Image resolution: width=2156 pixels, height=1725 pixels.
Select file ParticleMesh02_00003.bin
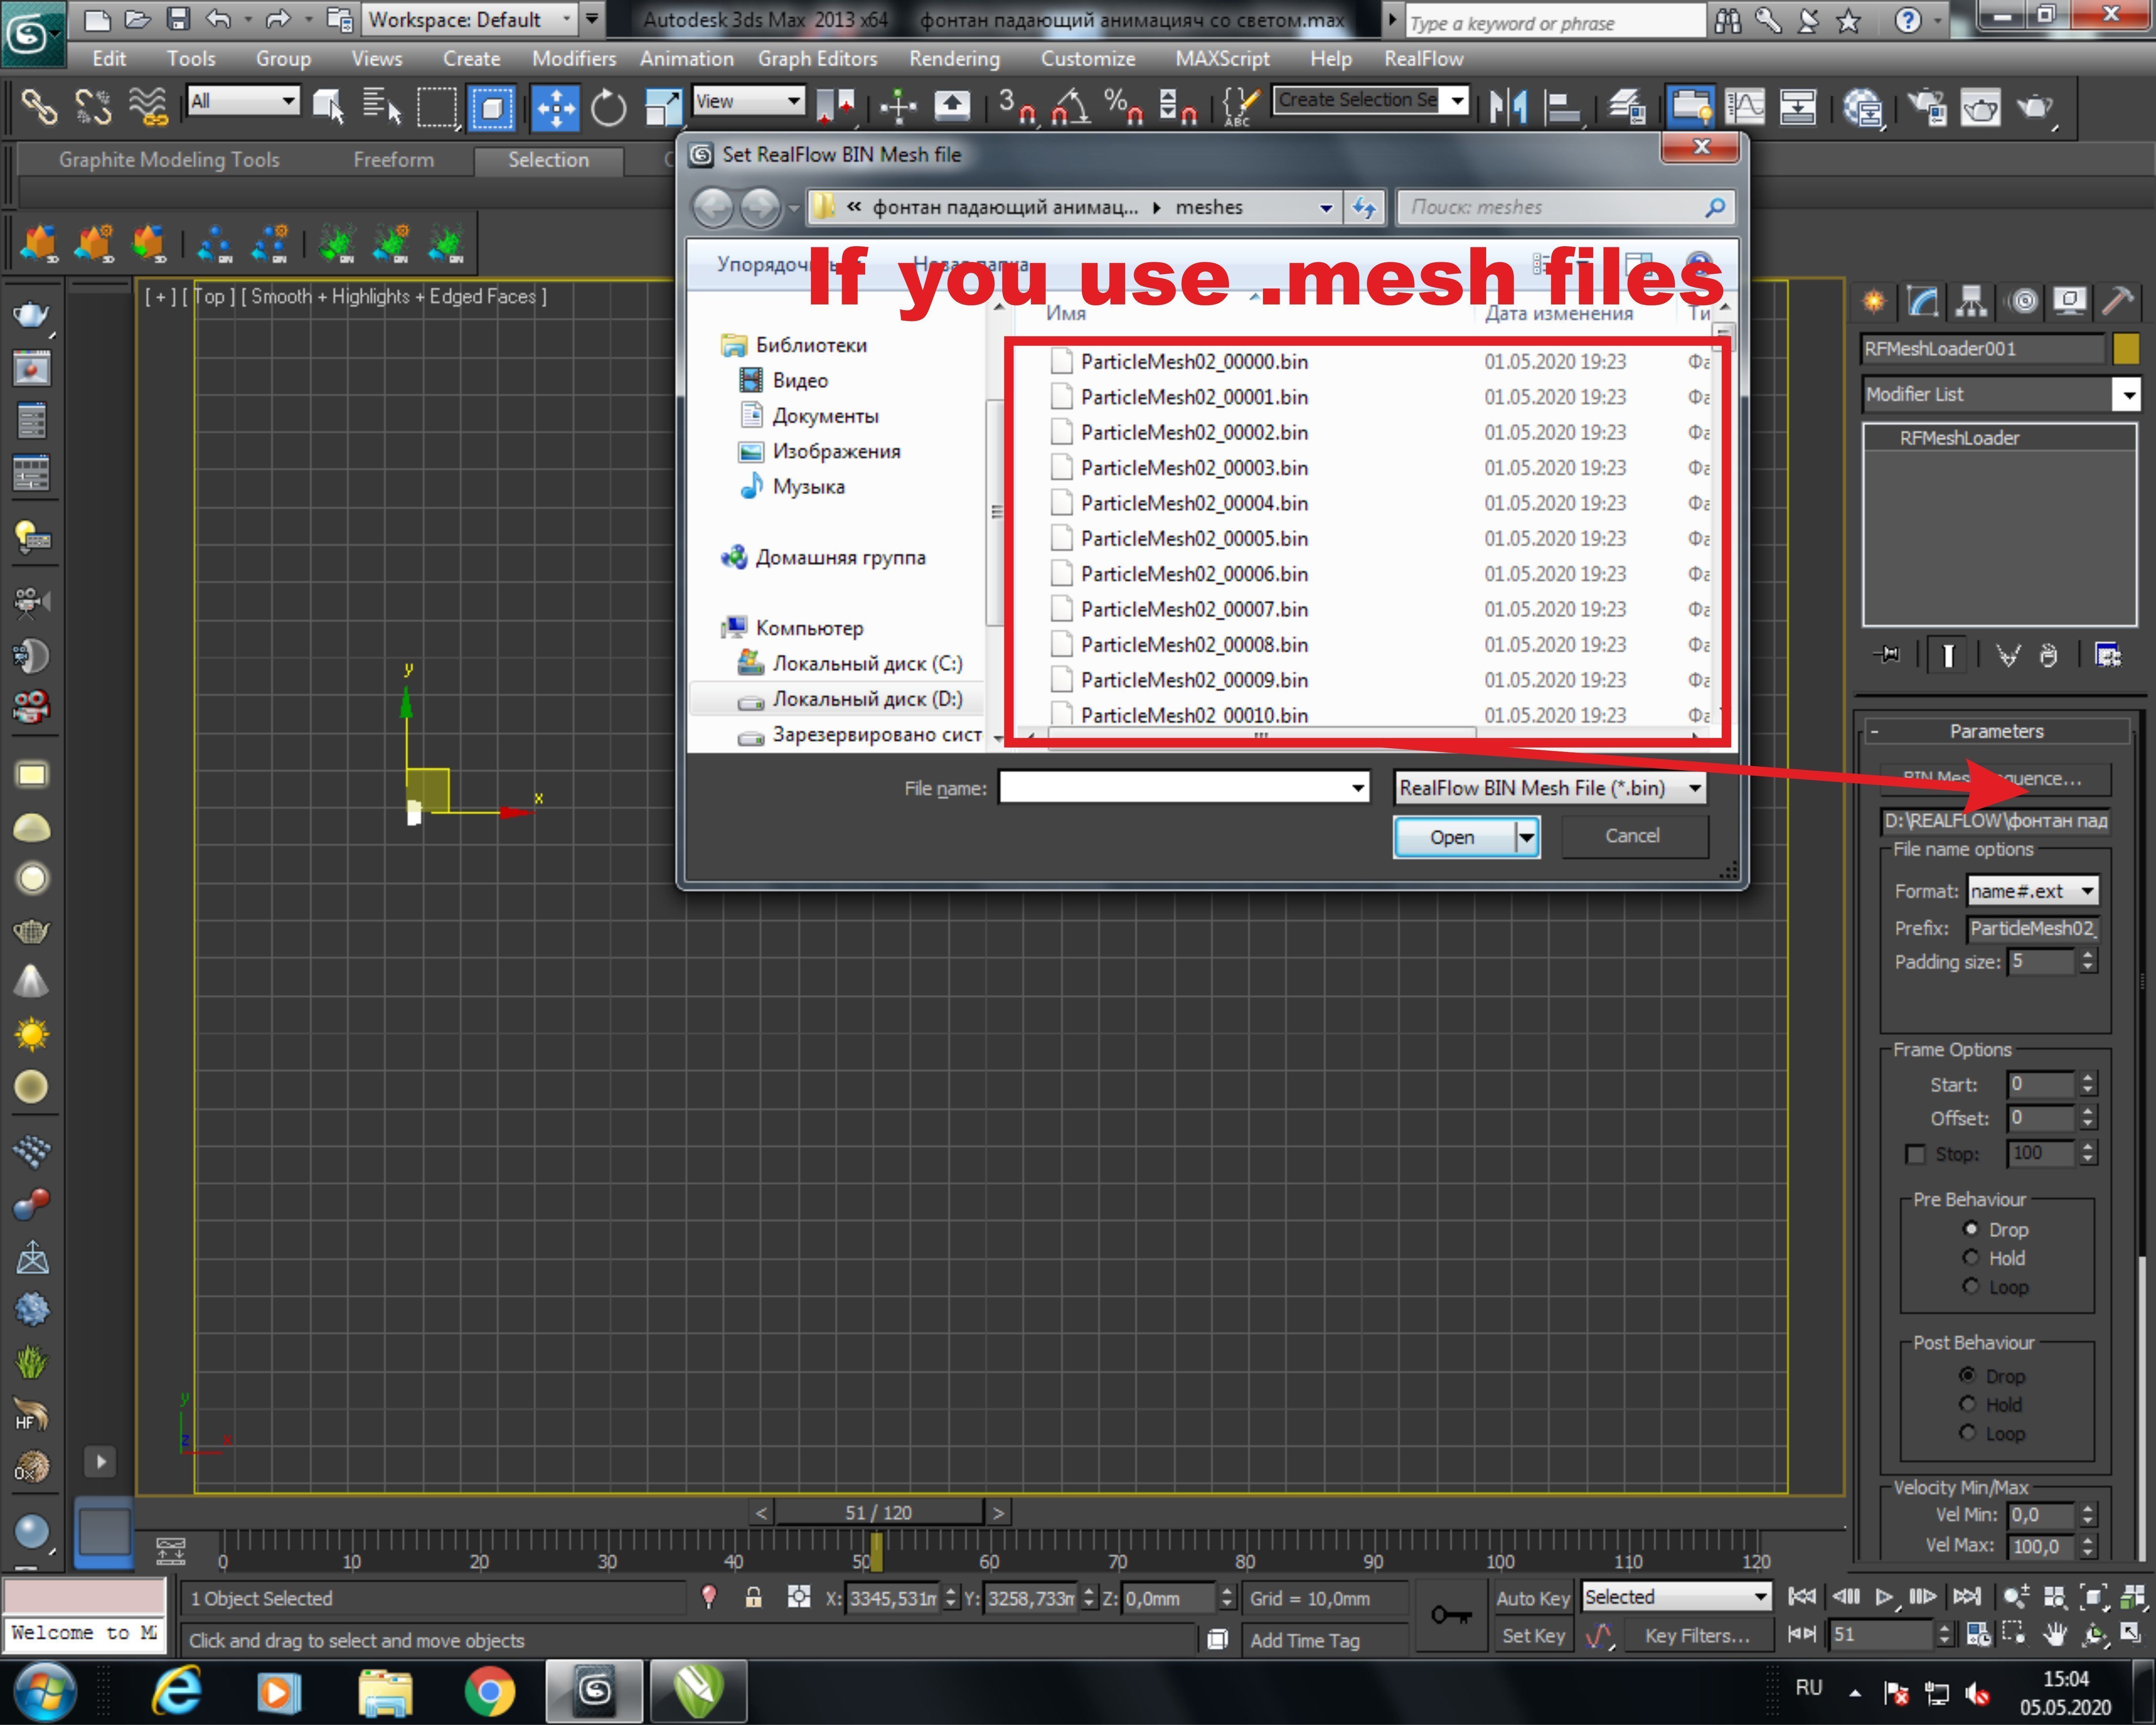click(1193, 468)
